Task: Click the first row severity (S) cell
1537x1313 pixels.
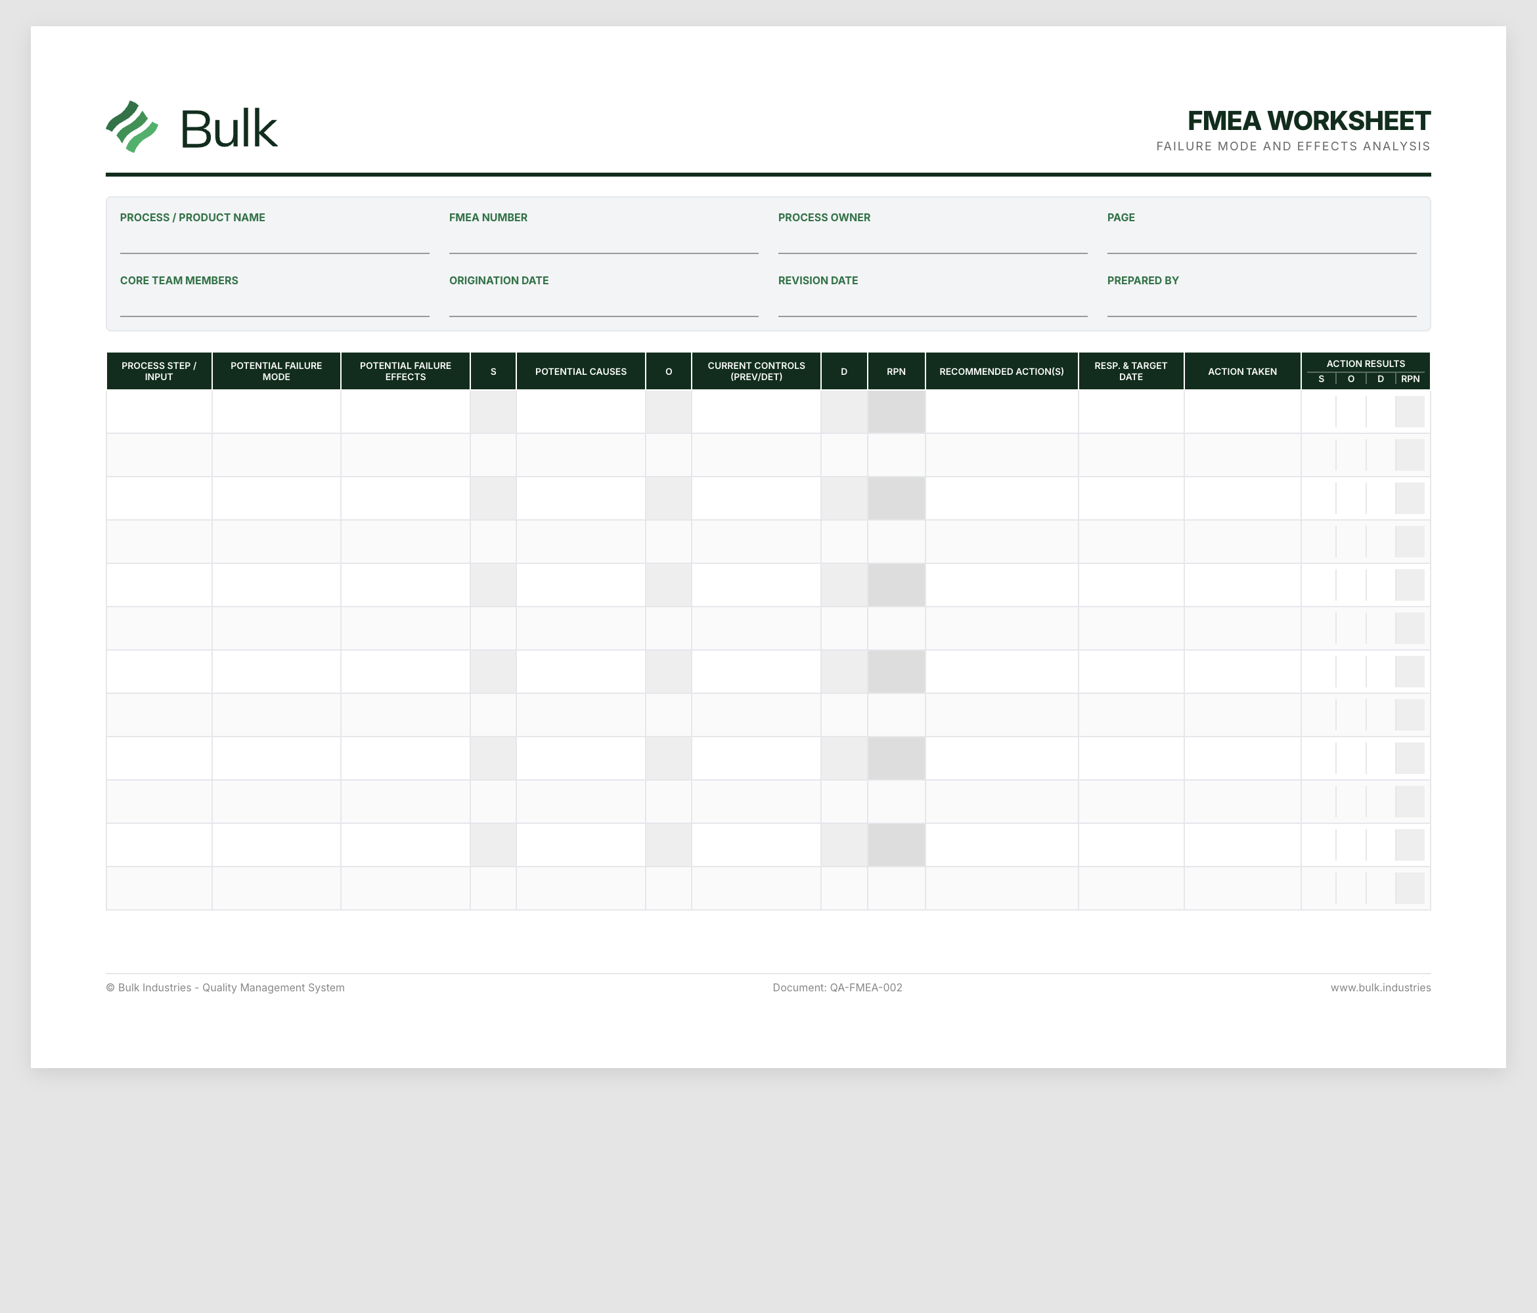Action: point(493,412)
